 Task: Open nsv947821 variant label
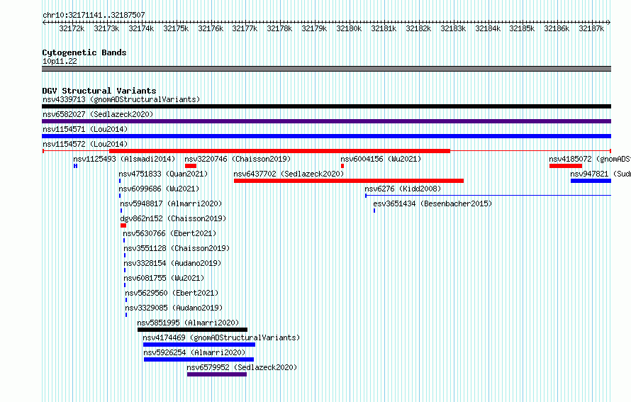tap(601, 174)
